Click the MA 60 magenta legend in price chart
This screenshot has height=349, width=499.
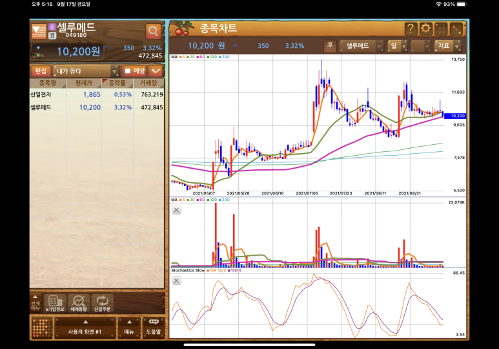[x=201, y=57]
